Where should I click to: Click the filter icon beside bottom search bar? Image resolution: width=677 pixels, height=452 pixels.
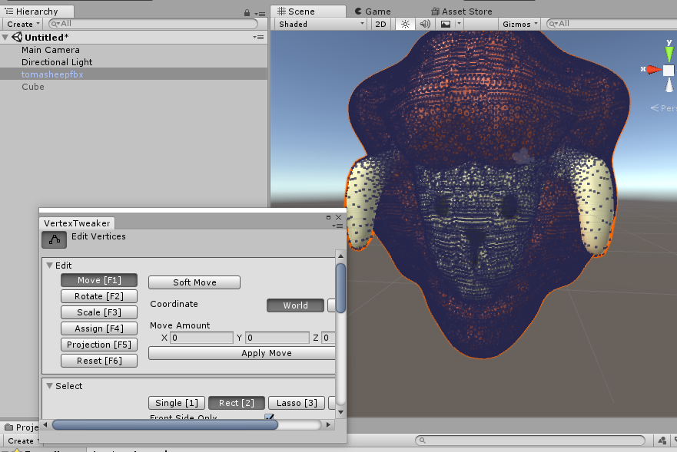[662, 440]
